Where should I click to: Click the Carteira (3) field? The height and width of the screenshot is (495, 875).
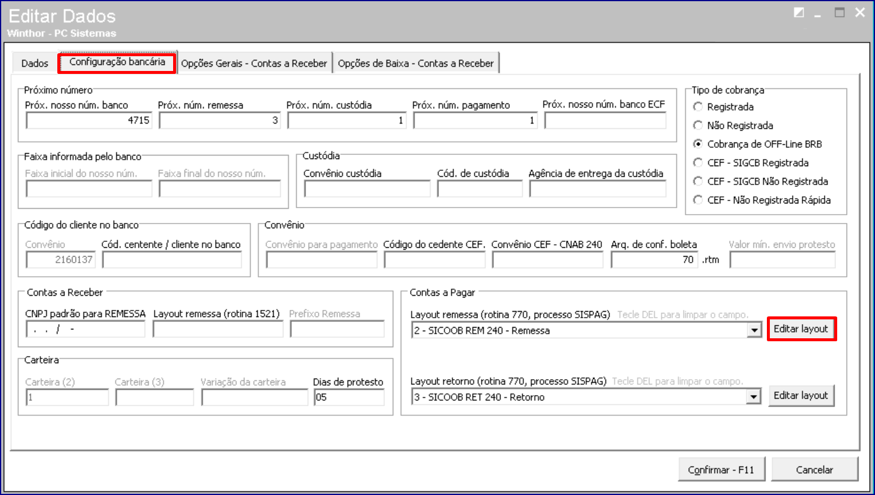coord(154,397)
